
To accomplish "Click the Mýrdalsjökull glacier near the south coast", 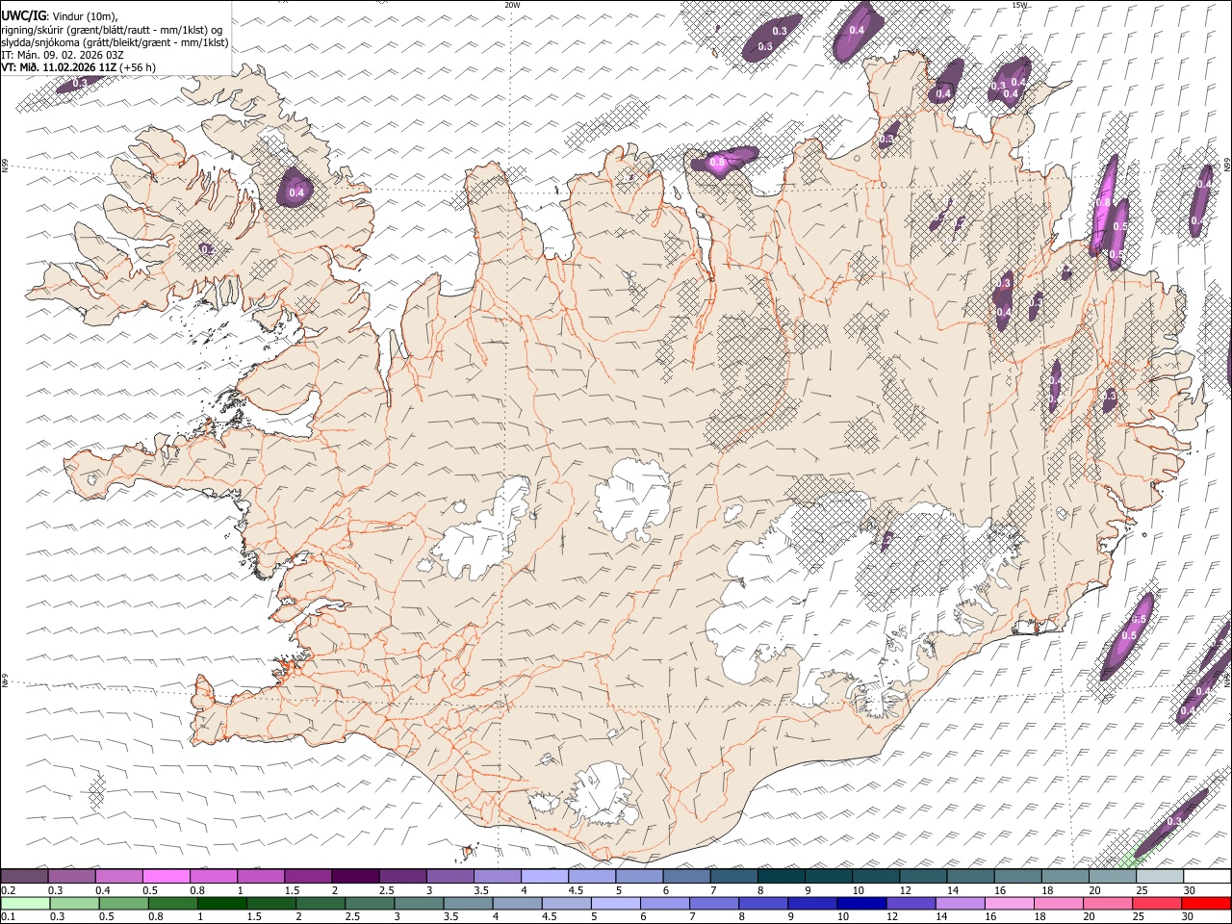I will click(x=602, y=794).
